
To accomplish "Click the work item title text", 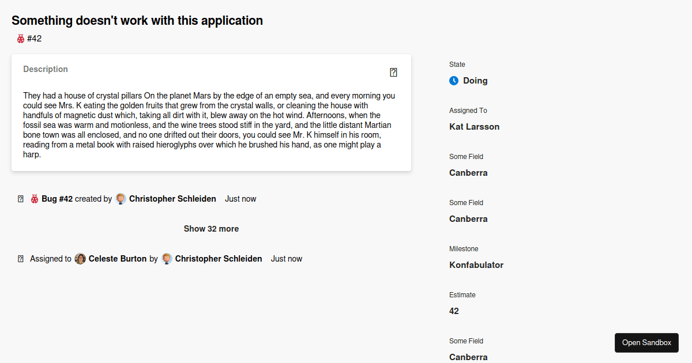I will [x=137, y=20].
